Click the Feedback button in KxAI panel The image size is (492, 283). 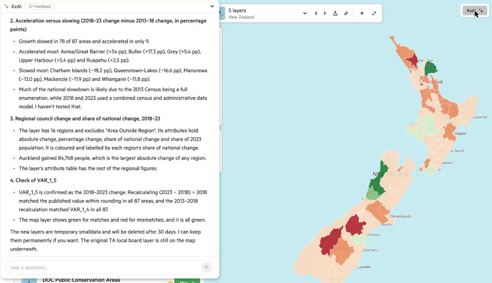pyautogui.click(x=40, y=7)
